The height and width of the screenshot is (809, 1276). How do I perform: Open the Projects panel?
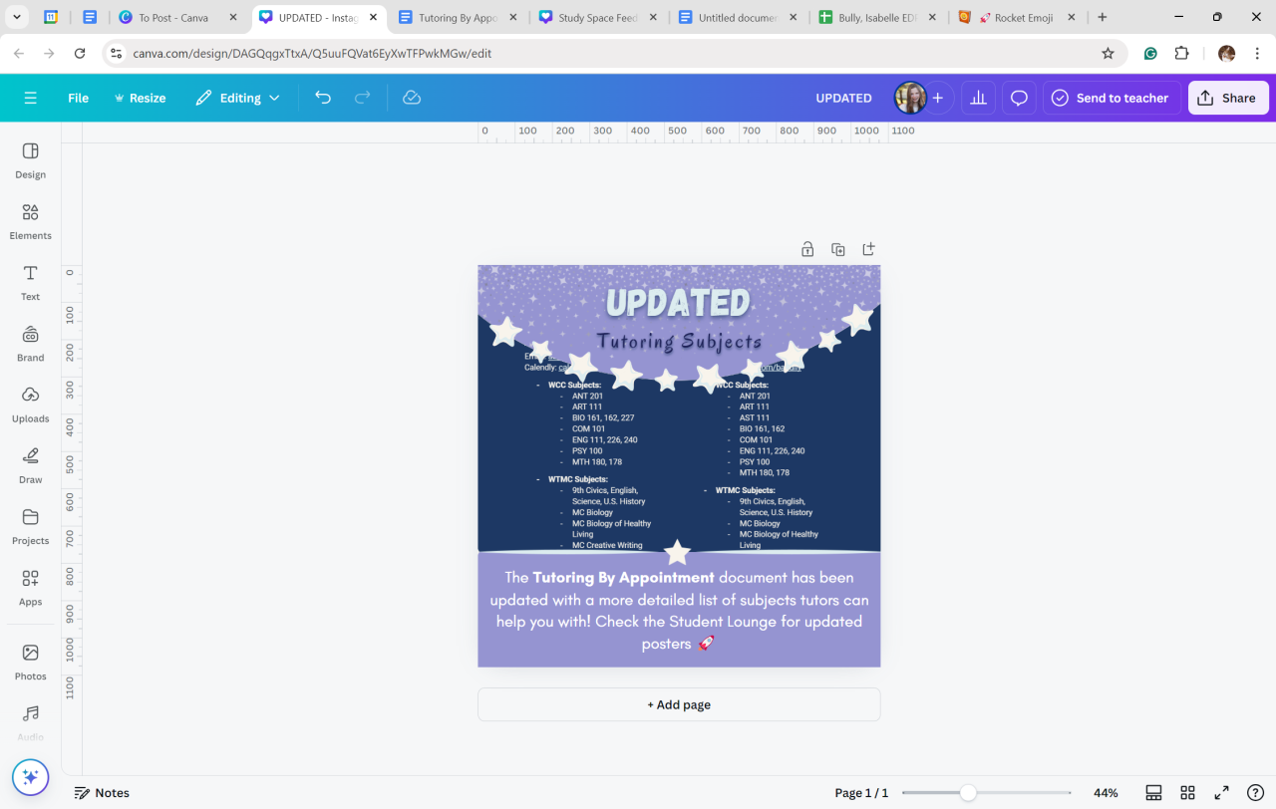click(x=30, y=526)
